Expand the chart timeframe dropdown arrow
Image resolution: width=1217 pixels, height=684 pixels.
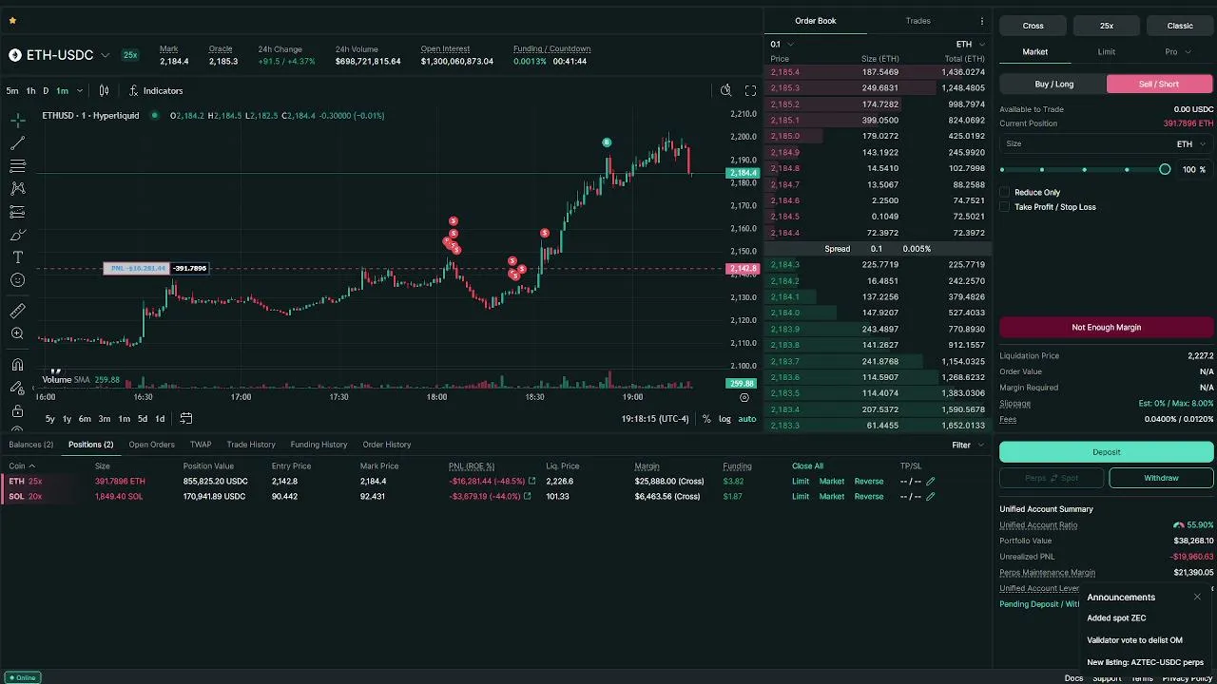click(79, 90)
